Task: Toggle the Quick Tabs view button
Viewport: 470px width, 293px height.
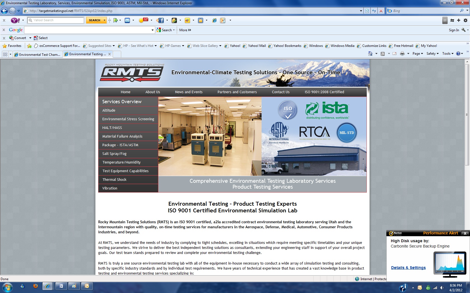Action: [5, 54]
